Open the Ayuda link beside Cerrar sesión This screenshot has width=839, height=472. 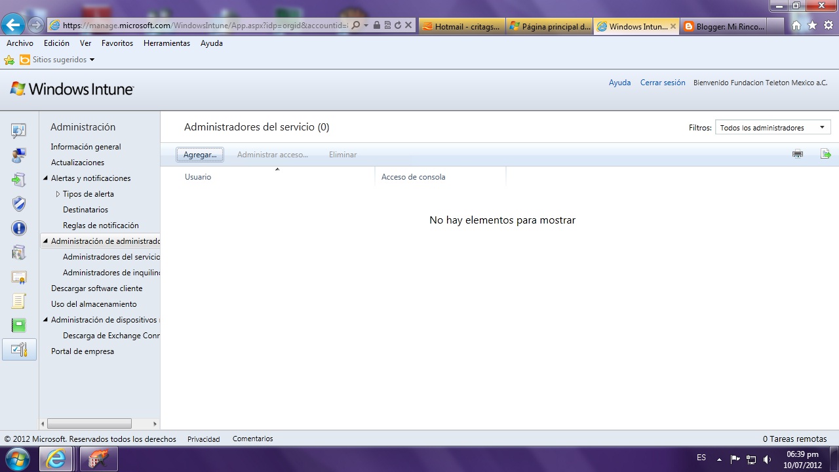coord(619,83)
